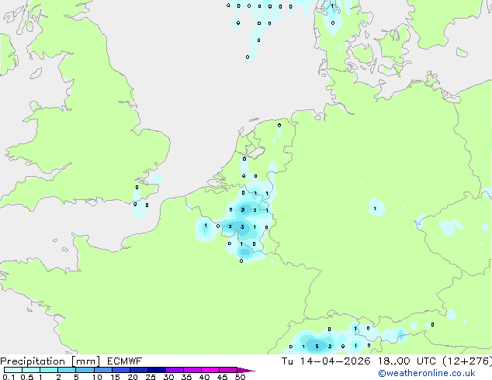The width and height of the screenshot is (492, 380).
Task: Click the 40–45 mm magenta legend swatch
Action: [210, 370]
